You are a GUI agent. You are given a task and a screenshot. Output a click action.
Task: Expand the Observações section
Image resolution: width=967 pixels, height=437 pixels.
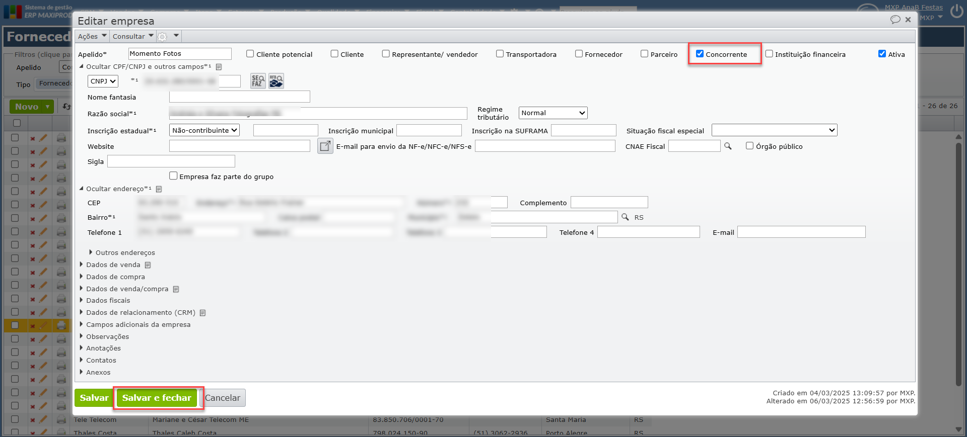click(x=81, y=336)
